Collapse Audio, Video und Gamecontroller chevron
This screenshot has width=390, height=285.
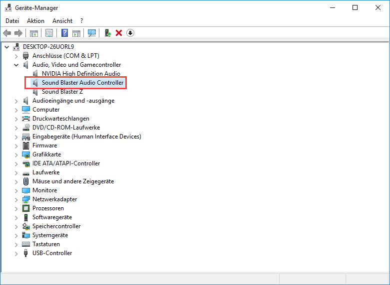pyautogui.click(x=16, y=65)
